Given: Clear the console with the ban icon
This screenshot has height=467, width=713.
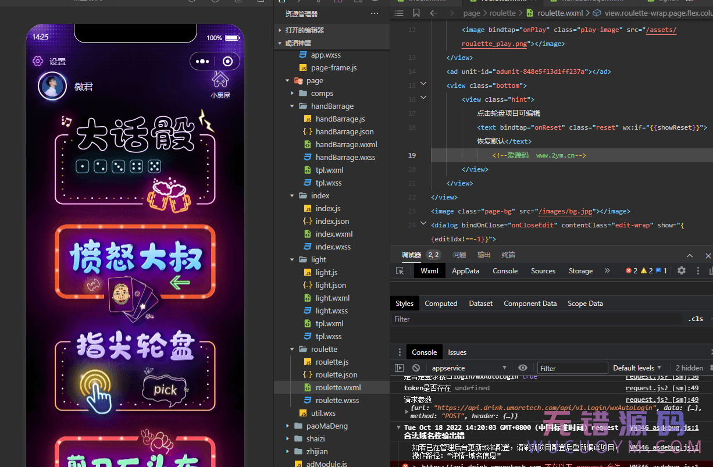Looking at the screenshot, I should click(416, 368).
